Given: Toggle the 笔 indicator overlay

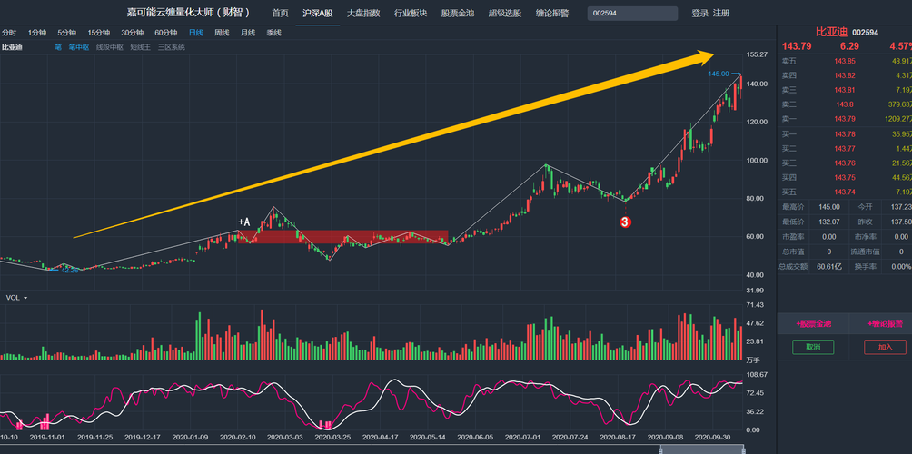Looking at the screenshot, I should [58, 46].
